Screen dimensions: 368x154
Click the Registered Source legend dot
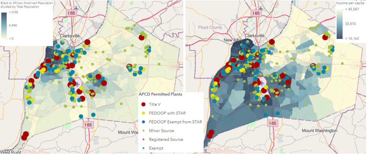pyautogui.click(x=143, y=139)
